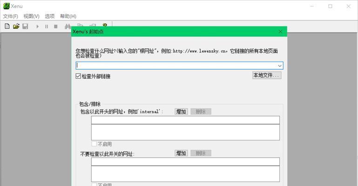Click 删除 button for included URLs

[201, 112]
